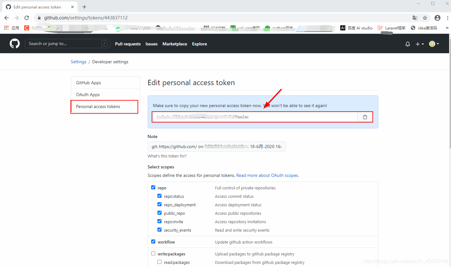Click 'Upload packages to github package registry' text
The height and width of the screenshot is (267, 451).
(255, 254)
